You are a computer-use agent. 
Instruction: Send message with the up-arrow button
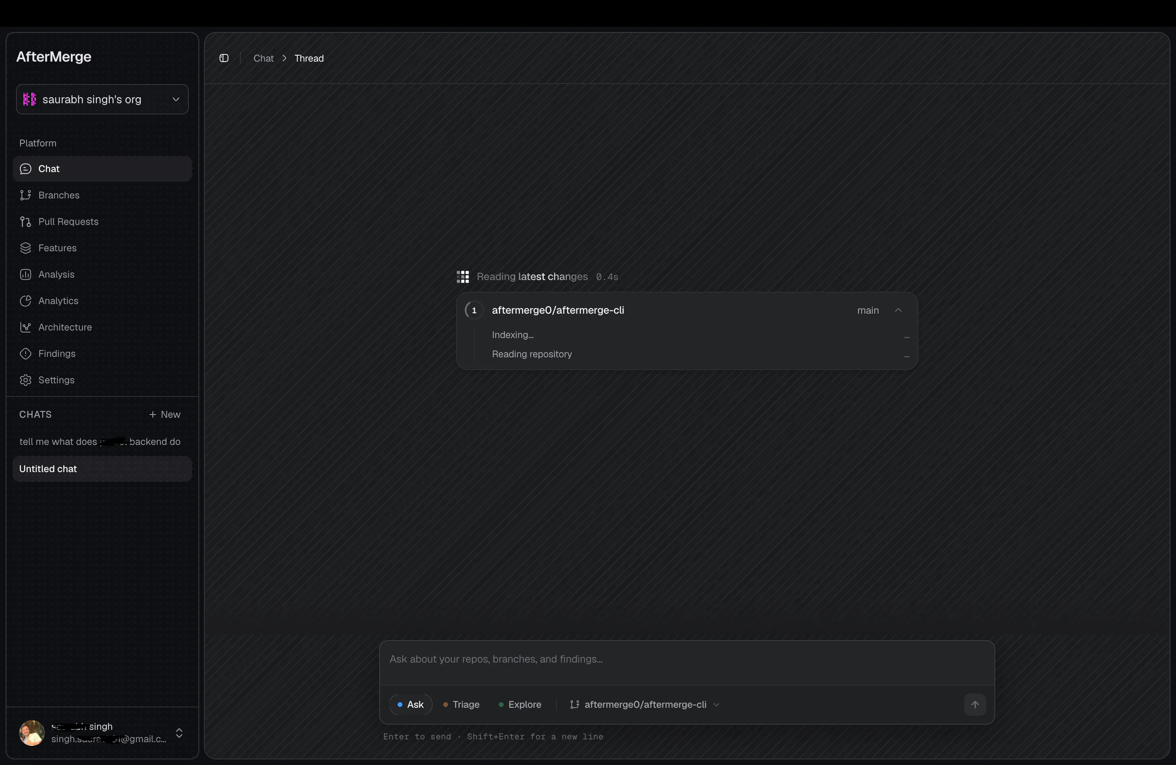tap(975, 705)
